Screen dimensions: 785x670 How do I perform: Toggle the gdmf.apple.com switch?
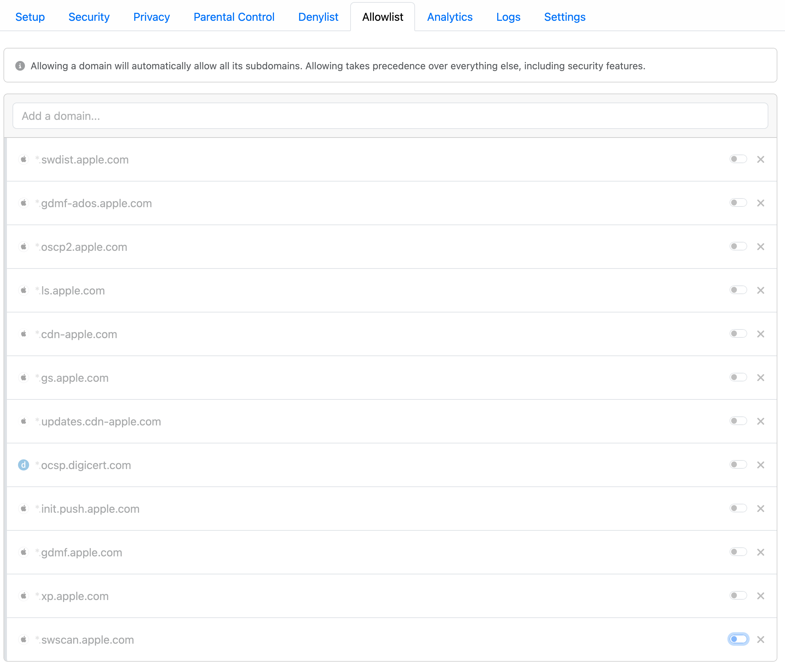tap(738, 552)
